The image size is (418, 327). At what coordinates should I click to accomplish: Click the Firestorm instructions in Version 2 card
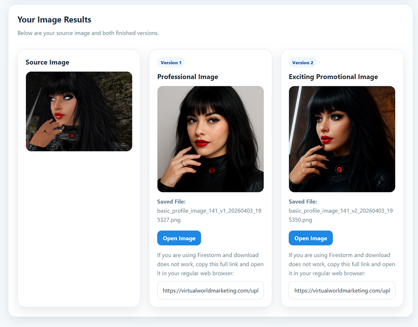click(x=342, y=264)
